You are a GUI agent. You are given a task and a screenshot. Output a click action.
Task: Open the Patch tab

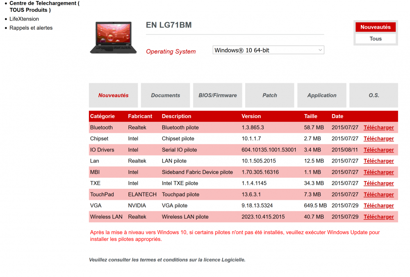point(270,95)
